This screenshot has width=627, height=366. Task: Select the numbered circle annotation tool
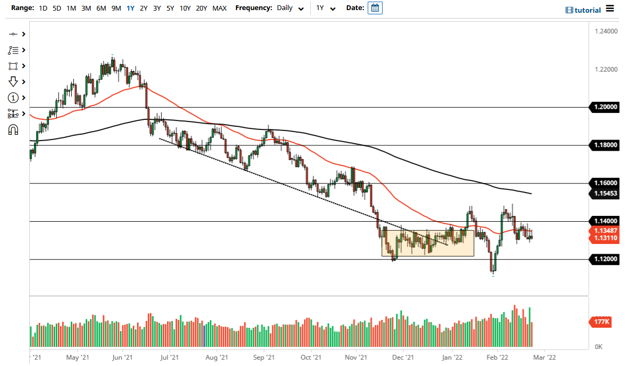click(x=13, y=98)
